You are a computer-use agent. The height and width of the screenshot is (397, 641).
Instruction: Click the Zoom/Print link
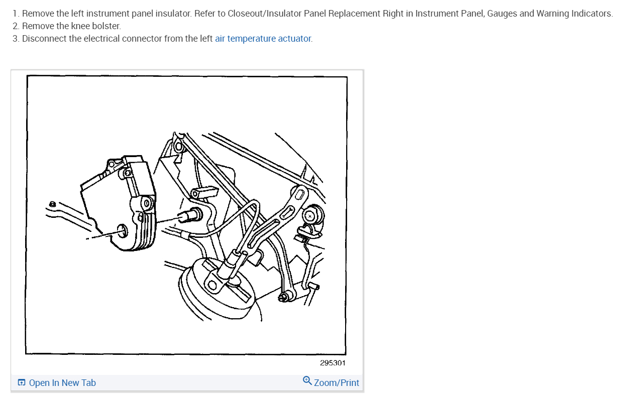337,383
